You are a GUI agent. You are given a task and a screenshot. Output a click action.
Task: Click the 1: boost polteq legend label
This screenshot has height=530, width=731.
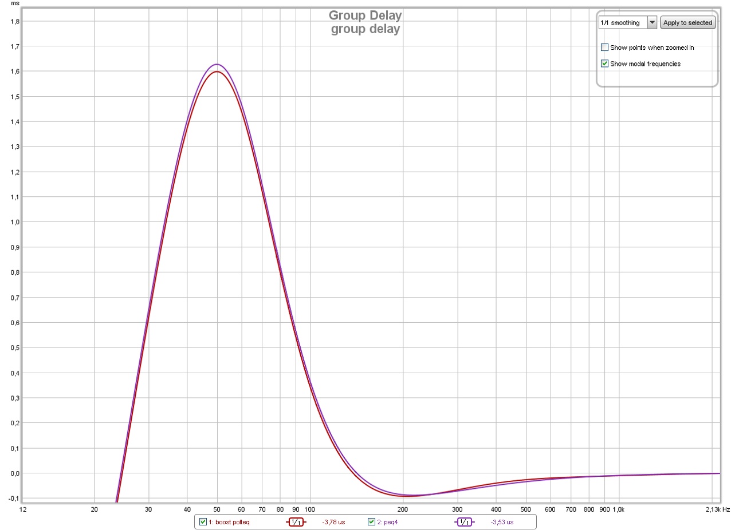pyautogui.click(x=229, y=522)
